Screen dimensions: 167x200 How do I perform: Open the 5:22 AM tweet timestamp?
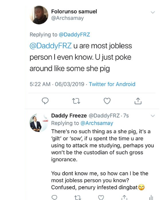[40, 84]
